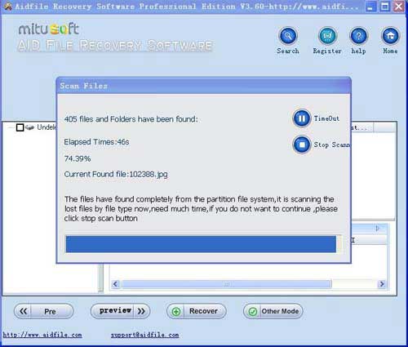Open the www.aidfile.com link
408x347 pixels.
coord(42,335)
